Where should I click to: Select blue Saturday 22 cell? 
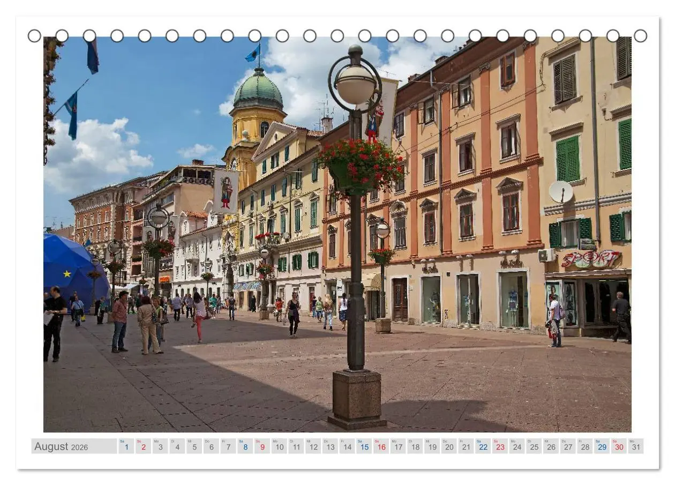(x=483, y=446)
